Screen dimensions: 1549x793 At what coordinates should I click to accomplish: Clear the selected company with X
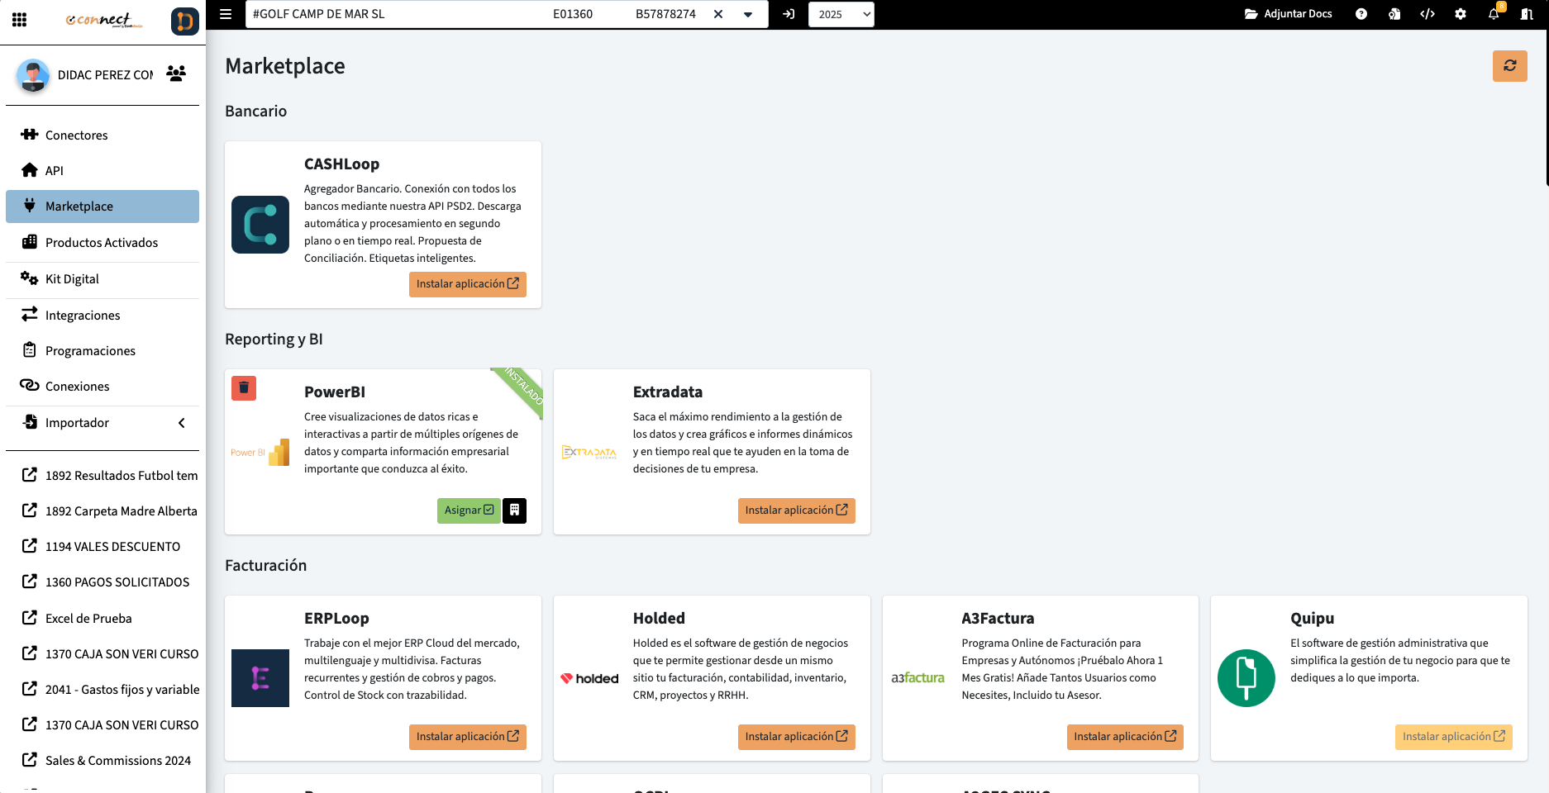[718, 14]
